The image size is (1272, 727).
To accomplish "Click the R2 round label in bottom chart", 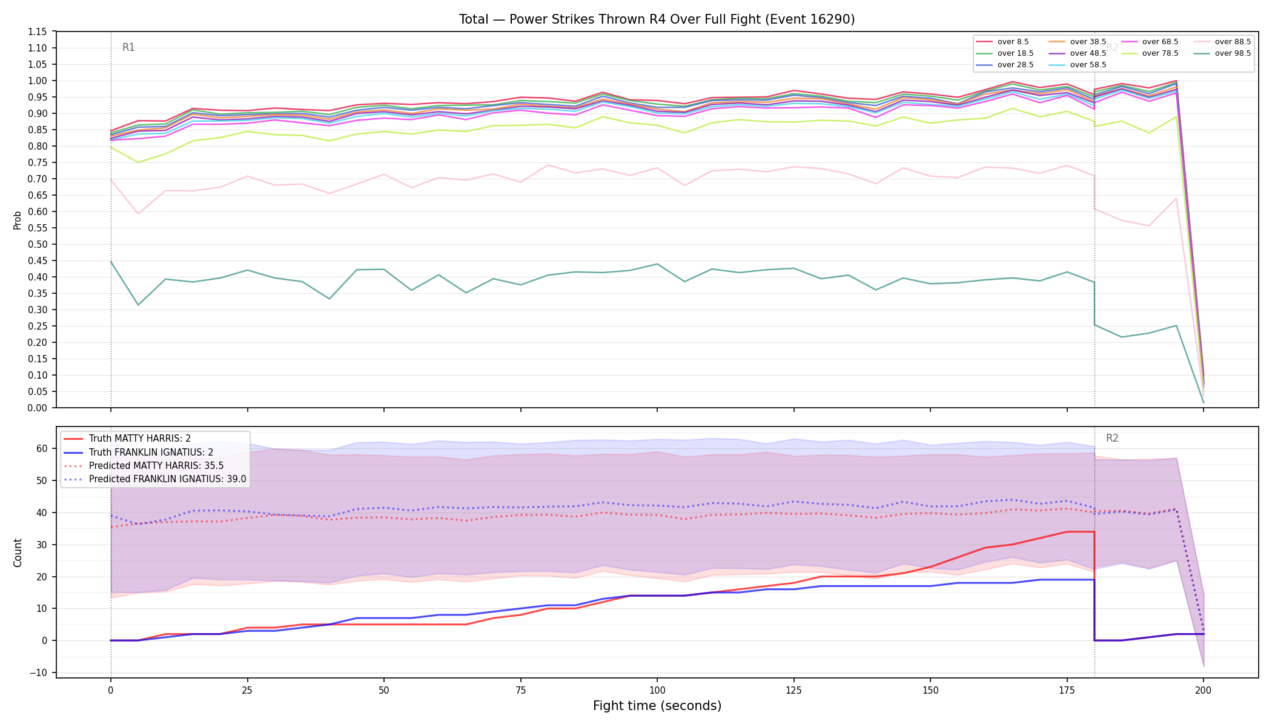I will tap(1112, 438).
